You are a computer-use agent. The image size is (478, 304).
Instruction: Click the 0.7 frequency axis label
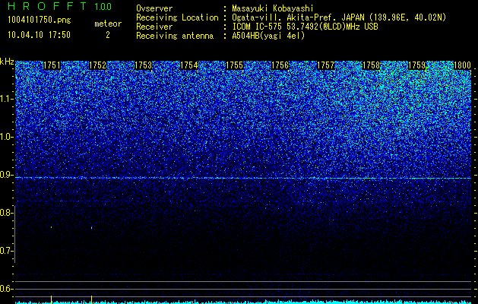(7, 251)
